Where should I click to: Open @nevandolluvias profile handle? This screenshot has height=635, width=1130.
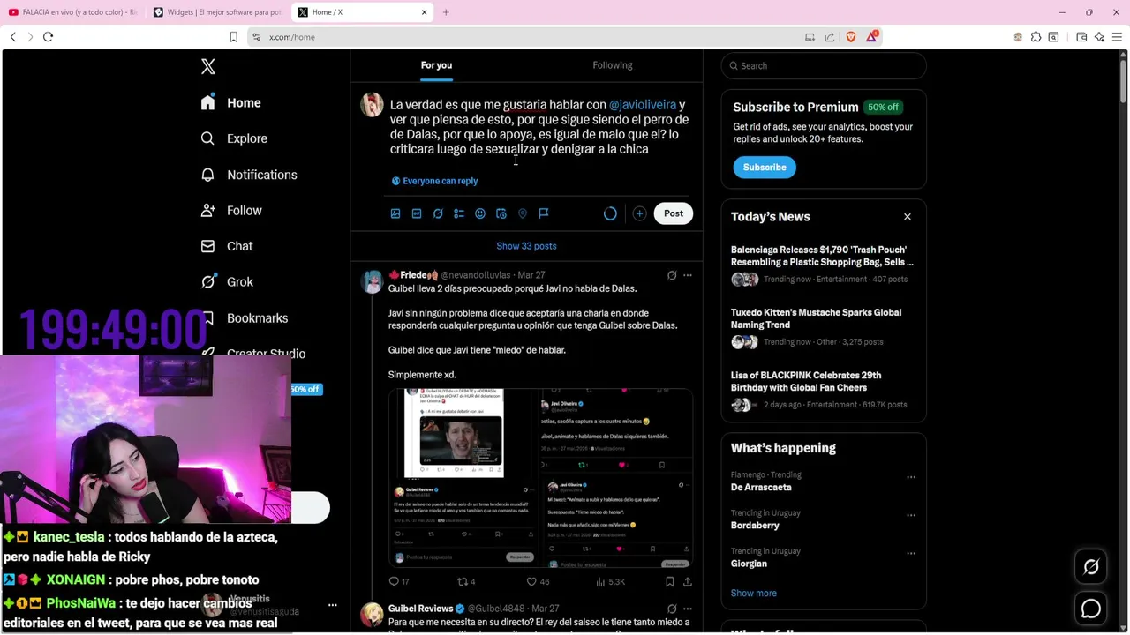tap(476, 275)
